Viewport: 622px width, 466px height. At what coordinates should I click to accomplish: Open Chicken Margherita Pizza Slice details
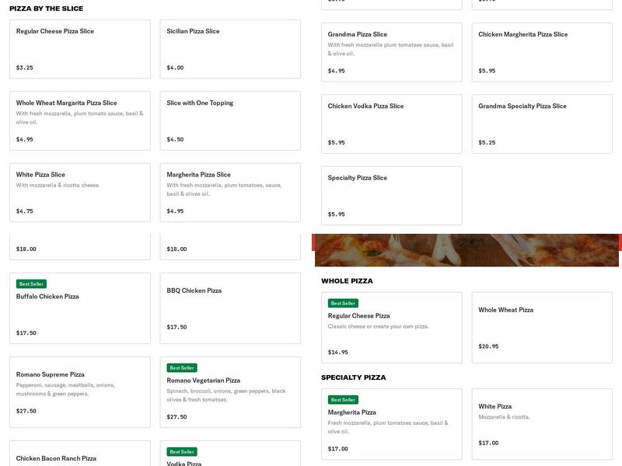[x=540, y=50]
